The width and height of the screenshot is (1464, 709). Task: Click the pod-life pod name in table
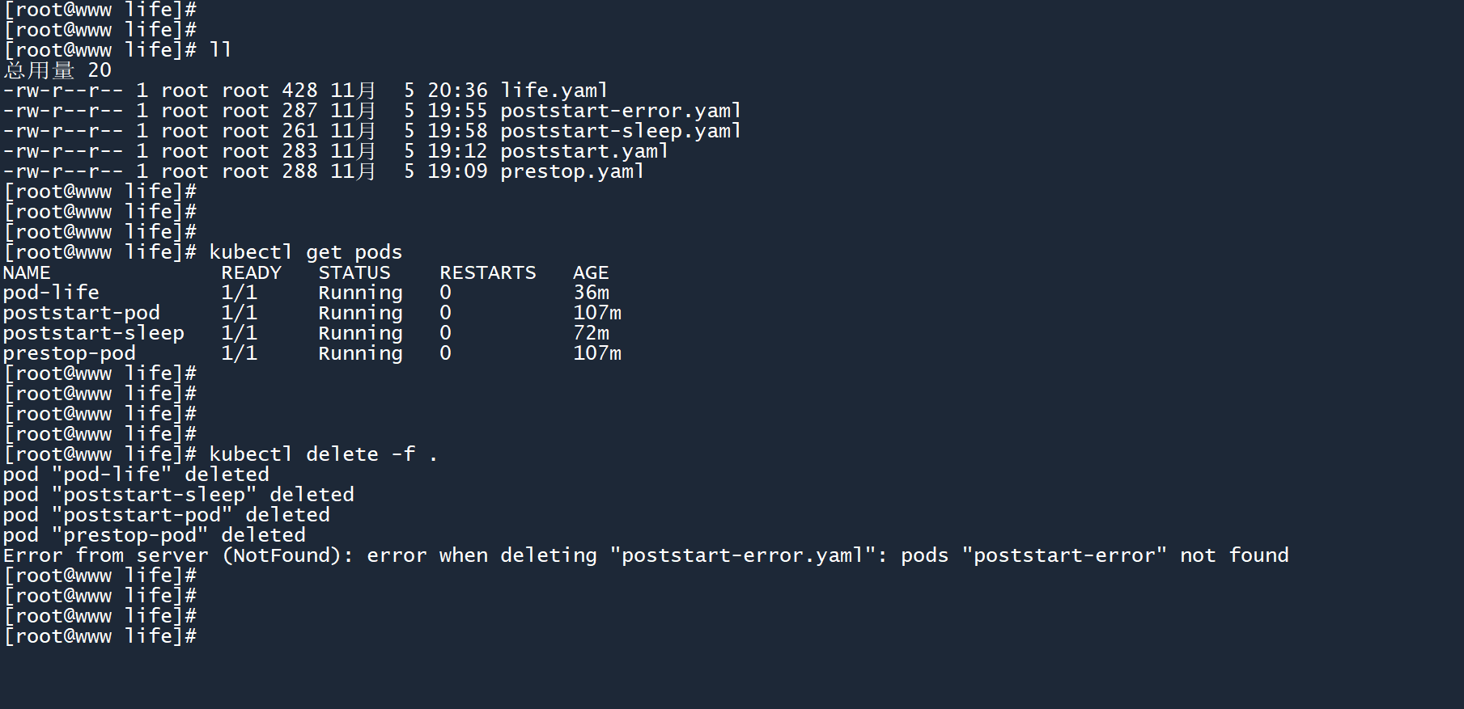tap(51, 293)
